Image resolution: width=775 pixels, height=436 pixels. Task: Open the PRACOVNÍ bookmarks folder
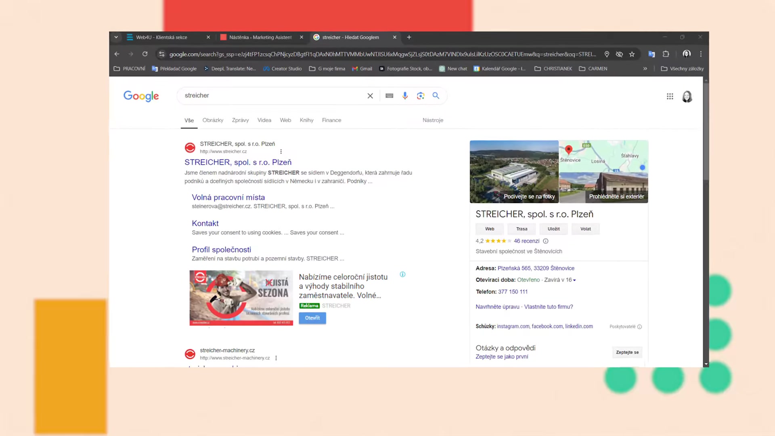(130, 69)
